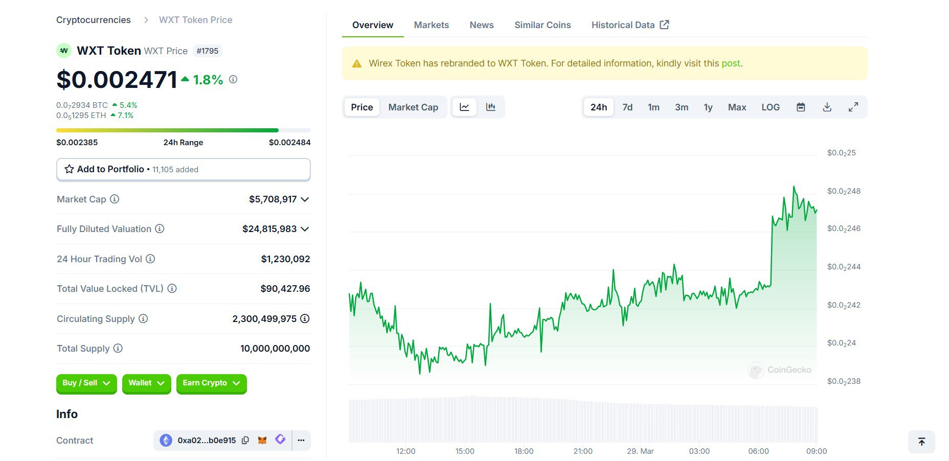This screenshot has width=949, height=461.
Task: Click scroll to top arrow button
Action: 921,442
